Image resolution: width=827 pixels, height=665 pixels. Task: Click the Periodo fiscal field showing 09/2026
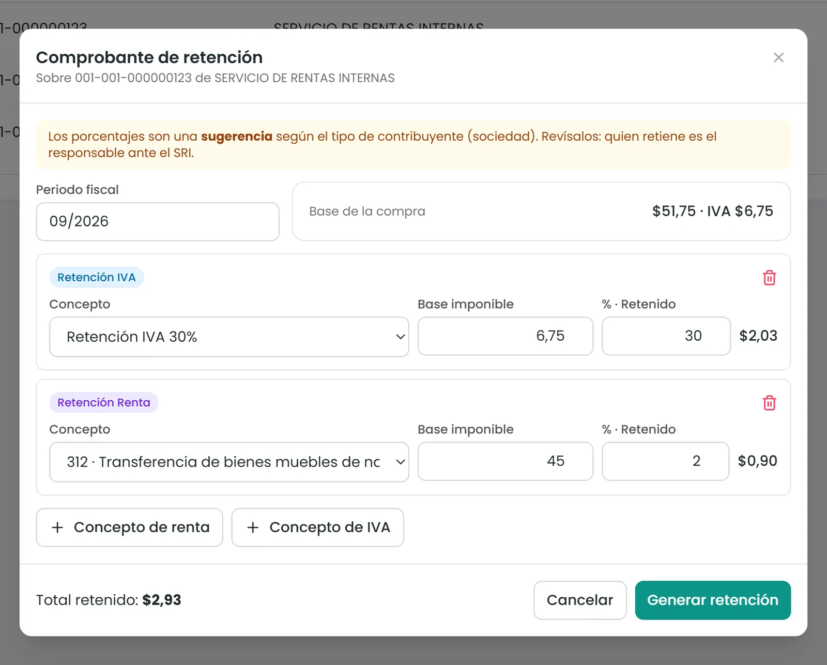click(158, 221)
